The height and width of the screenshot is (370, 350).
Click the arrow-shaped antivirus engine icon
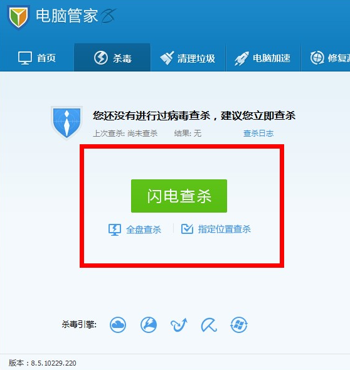pos(179,325)
